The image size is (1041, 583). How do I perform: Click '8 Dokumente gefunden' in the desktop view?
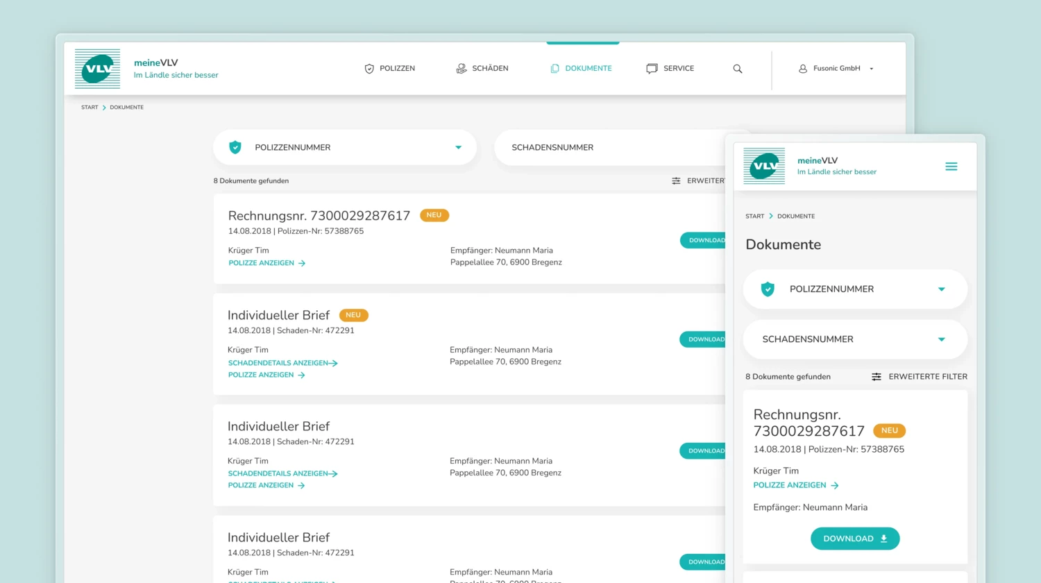point(251,181)
